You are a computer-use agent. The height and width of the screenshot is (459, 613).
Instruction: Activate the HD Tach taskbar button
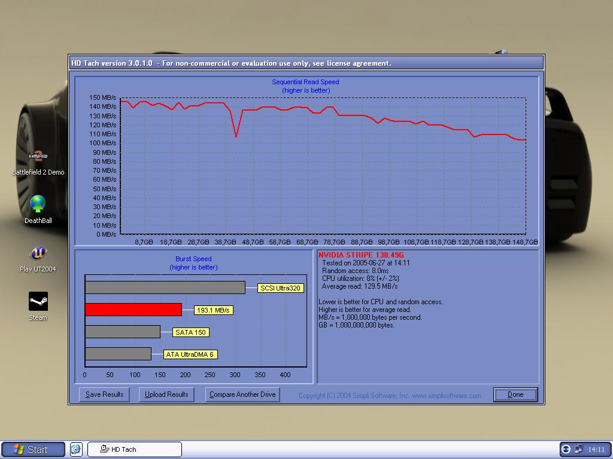click(x=135, y=449)
